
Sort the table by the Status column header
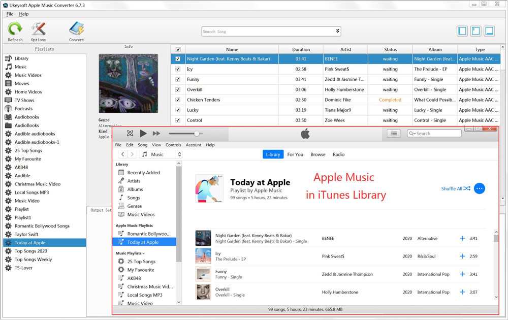tap(390, 50)
